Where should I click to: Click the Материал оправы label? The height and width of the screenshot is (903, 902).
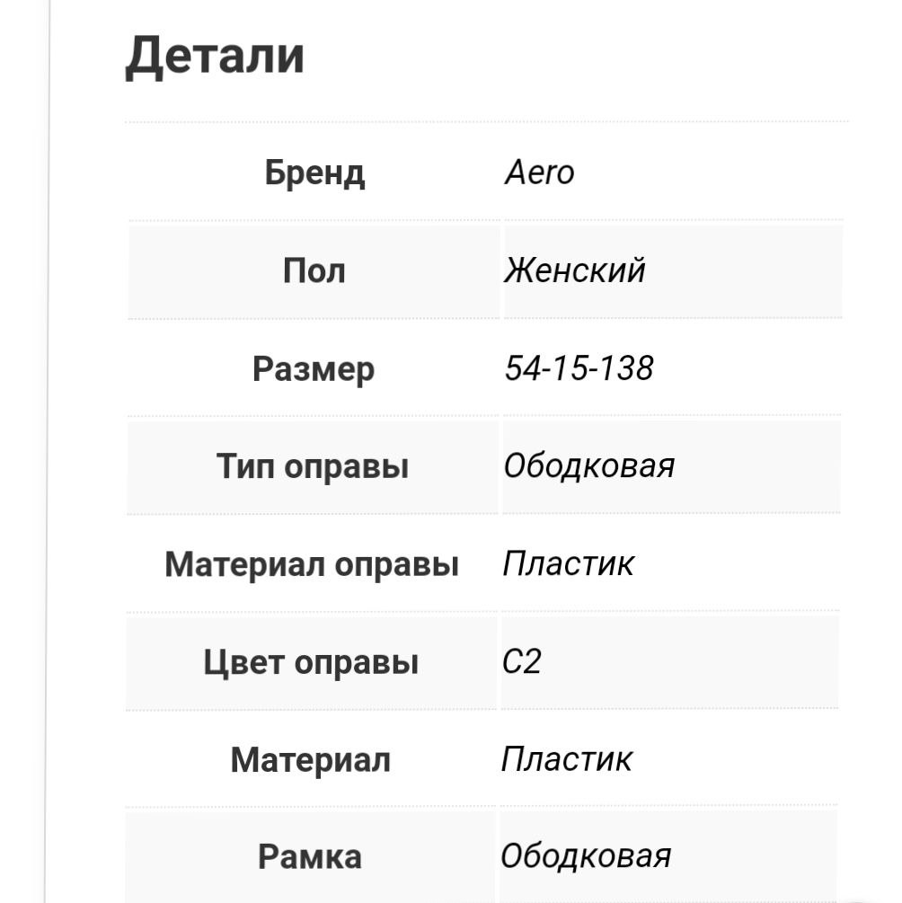pyautogui.click(x=312, y=564)
